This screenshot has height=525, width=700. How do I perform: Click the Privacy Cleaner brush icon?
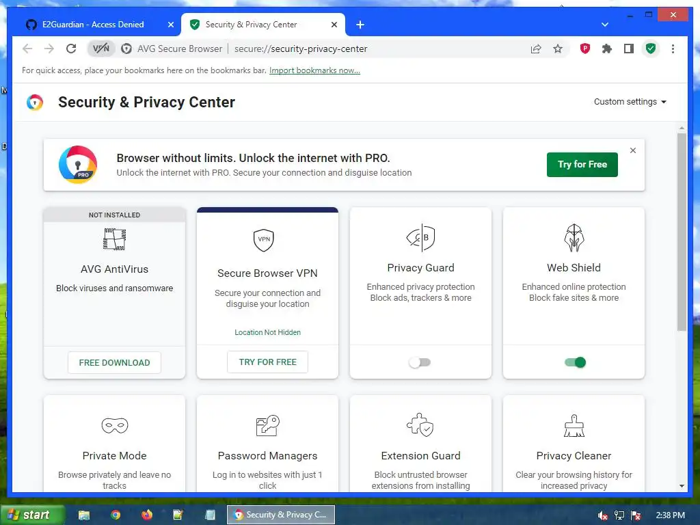[x=574, y=425]
